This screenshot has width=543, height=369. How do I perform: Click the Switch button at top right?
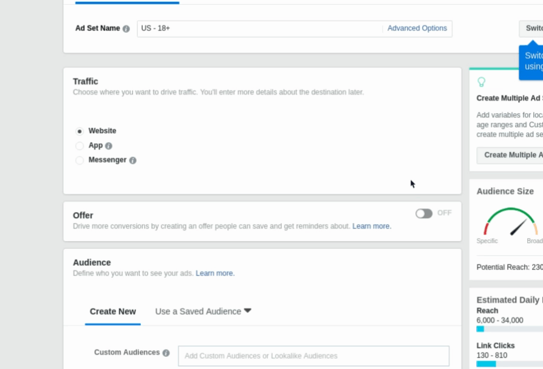[x=531, y=27]
